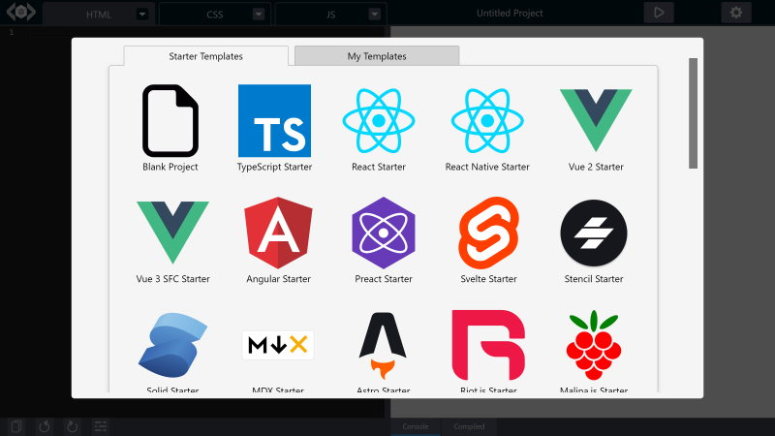This screenshot has width=775, height=436.
Task: Click the templates list vertical scrollbar
Action: coord(693,113)
